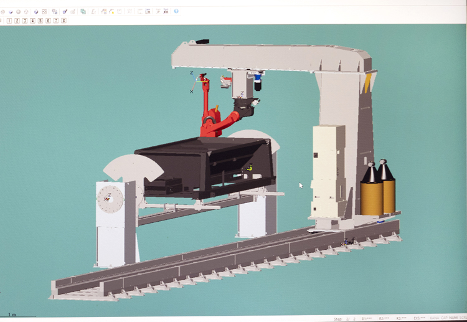Select numbered view button 2
Viewport: 467px width, 322px height.
click(x=17, y=21)
